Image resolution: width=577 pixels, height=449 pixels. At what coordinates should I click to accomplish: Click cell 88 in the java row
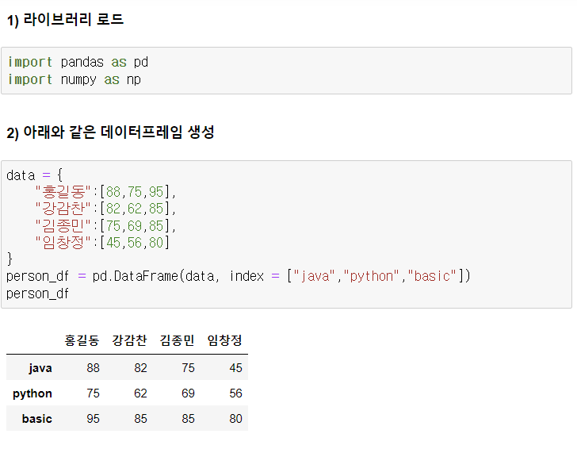93,367
